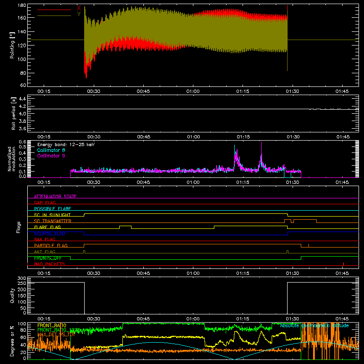The width and height of the screenshot is (364, 364).
Task: Click 00:45 time label under Roll period plot
Action: pos(143,137)
